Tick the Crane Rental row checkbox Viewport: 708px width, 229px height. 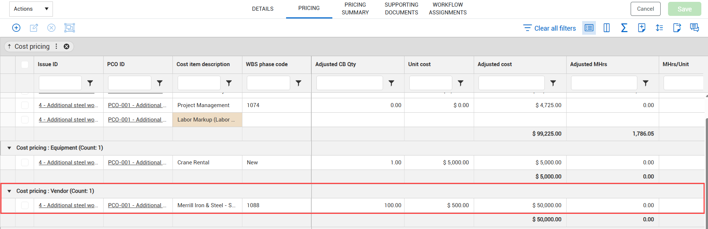(x=25, y=163)
